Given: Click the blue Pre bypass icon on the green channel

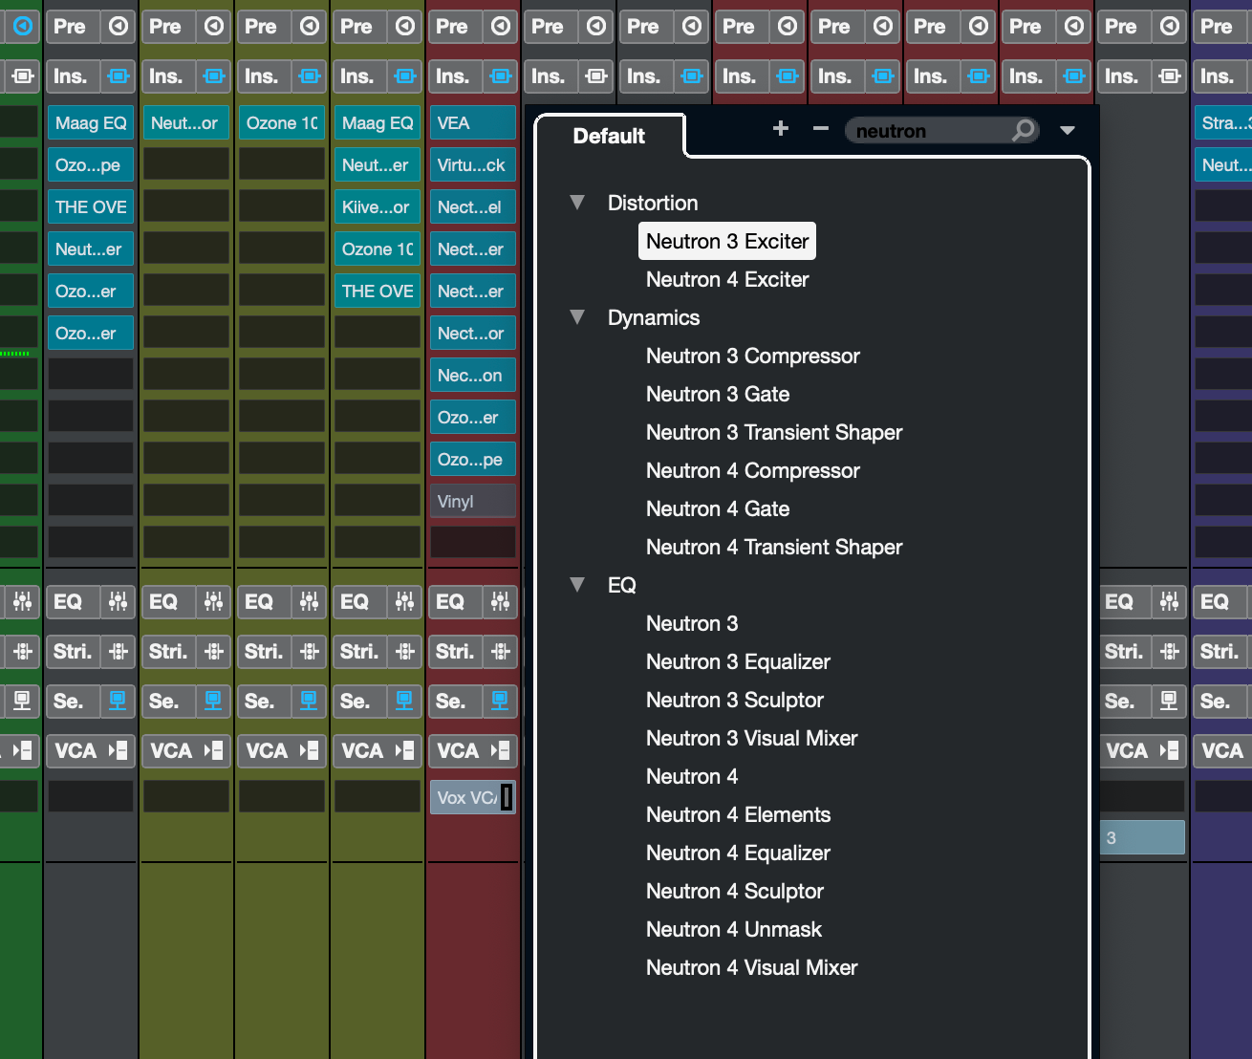Looking at the screenshot, I should coord(22,26).
